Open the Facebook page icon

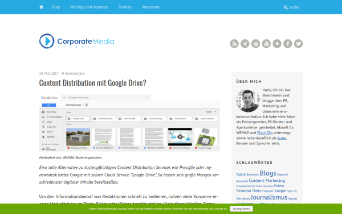[x=287, y=43]
